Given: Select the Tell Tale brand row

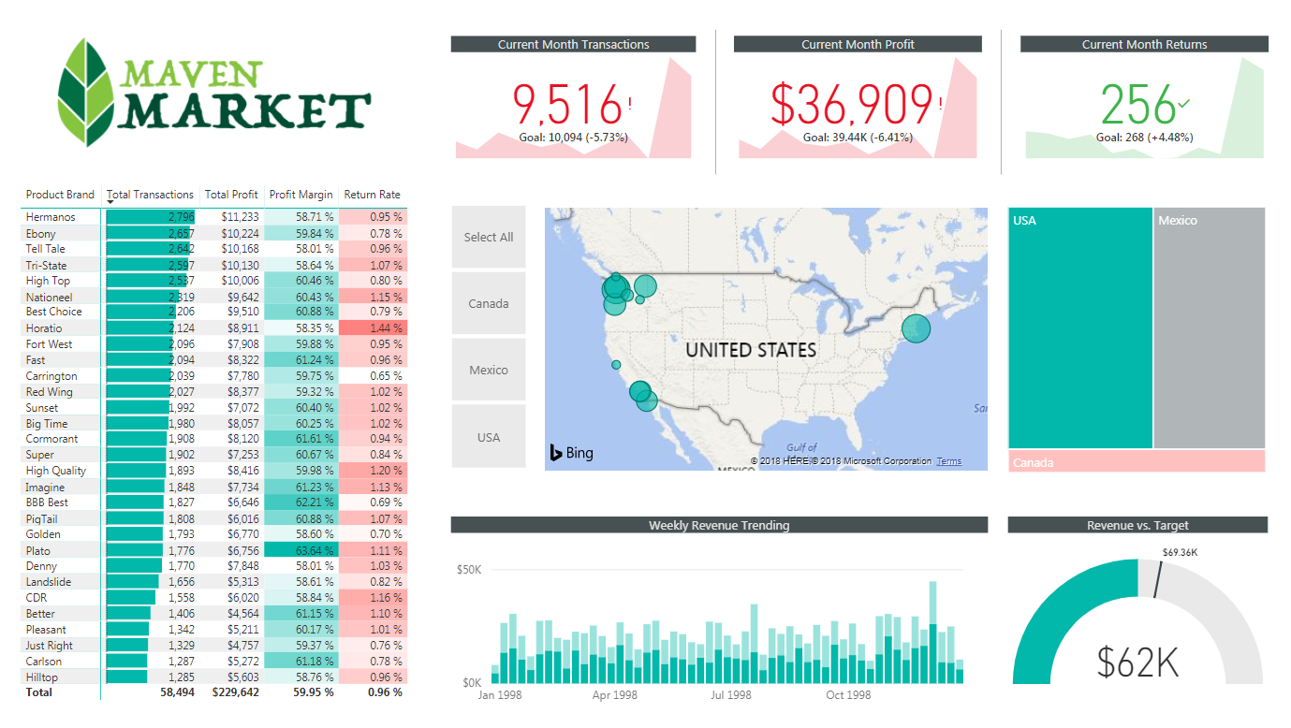Looking at the screenshot, I should (213, 249).
